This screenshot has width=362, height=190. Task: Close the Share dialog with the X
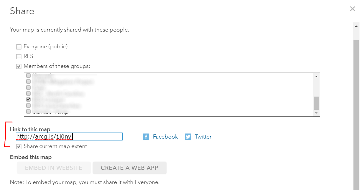click(x=353, y=9)
